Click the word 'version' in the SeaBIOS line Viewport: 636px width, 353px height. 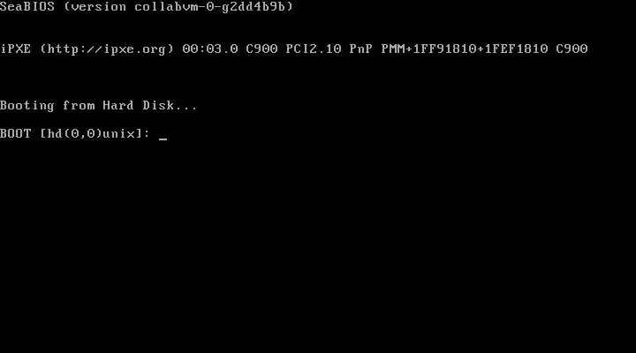[99, 7]
